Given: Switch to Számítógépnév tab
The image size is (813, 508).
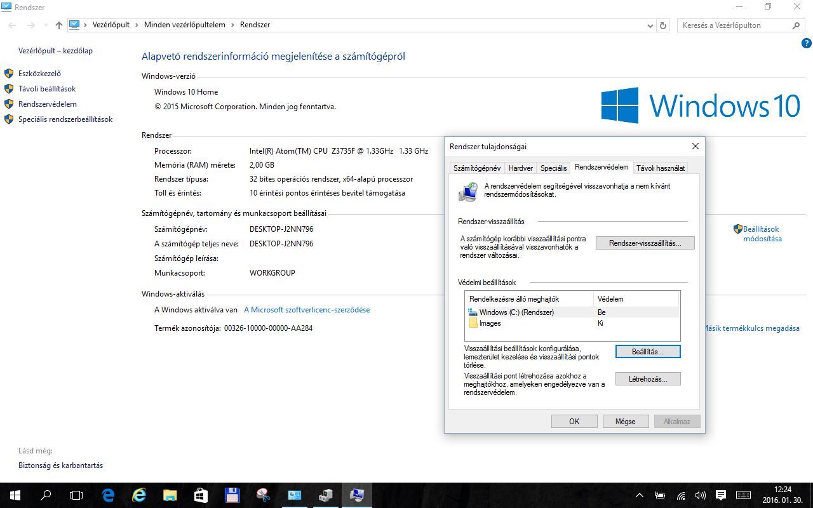Looking at the screenshot, I should coord(477,168).
